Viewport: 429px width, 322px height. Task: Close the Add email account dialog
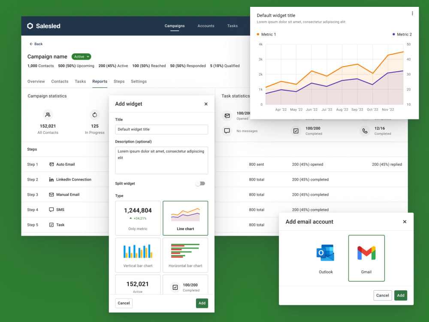[405, 222]
